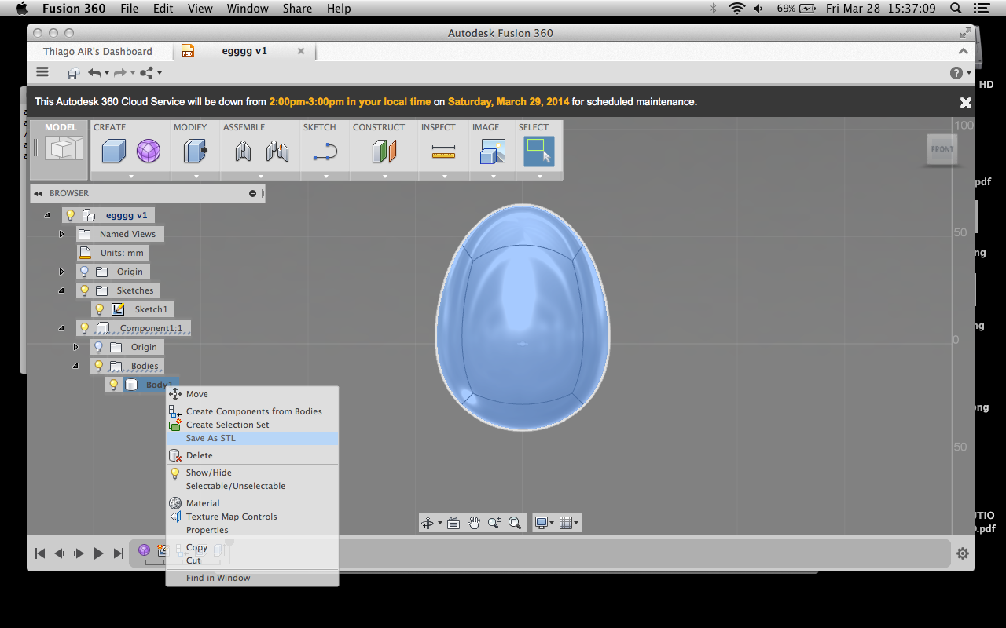Select the Modify Press Pull icon
This screenshot has height=628, width=1006.
tap(194, 151)
